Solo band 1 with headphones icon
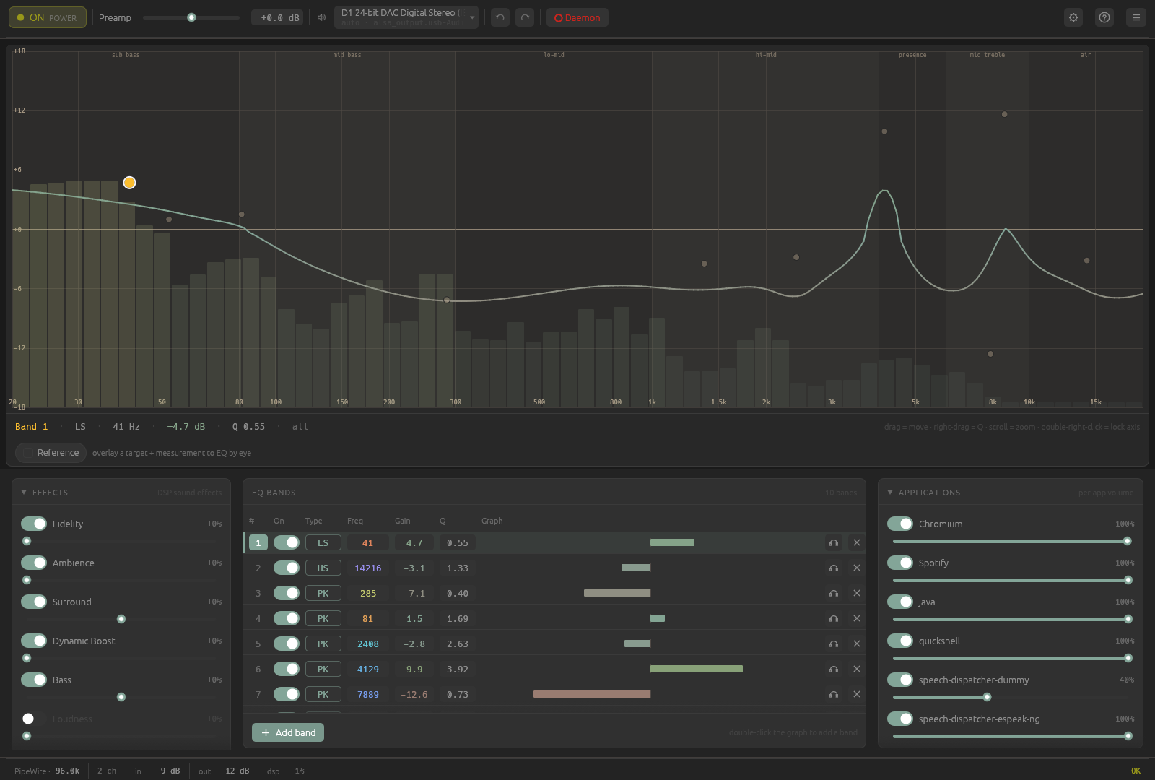The width and height of the screenshot is (1155, 780). click(834, 543)
